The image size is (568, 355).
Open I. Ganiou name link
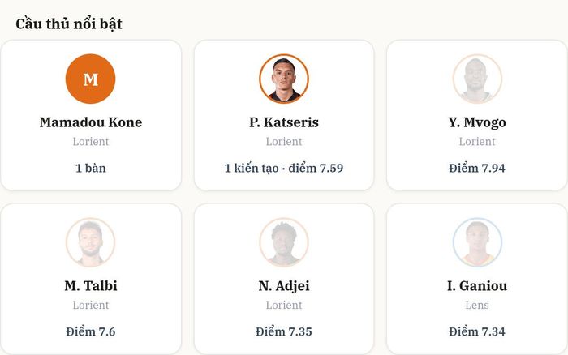[x=477, y=286]
